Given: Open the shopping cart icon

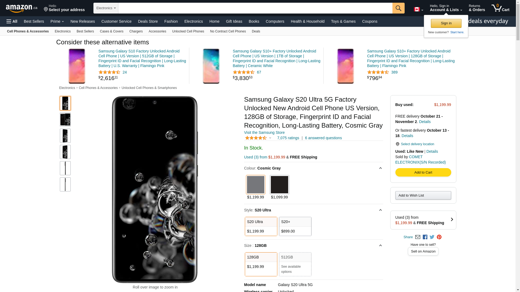Looking at the screenshot, I should pos(500,8).
